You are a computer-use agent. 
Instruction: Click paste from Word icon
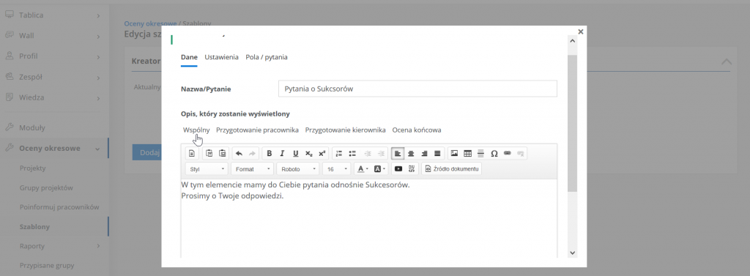(x=223, y=154)
